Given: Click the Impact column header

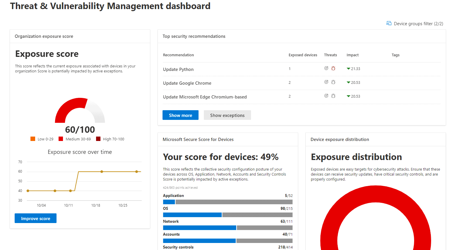Looking at the screenshot, I should click(352, 55).
